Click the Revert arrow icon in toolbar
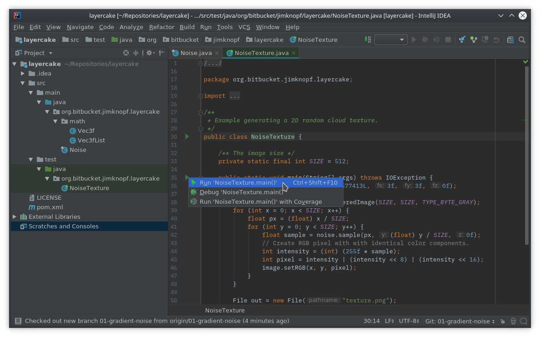The height and width of the screenshot is (337, 540). coord(496,40)
